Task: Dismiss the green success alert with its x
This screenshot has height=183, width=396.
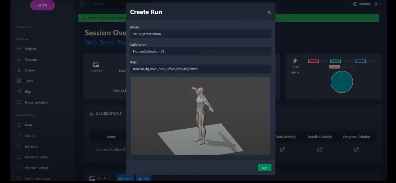Action: click(82, 18)
